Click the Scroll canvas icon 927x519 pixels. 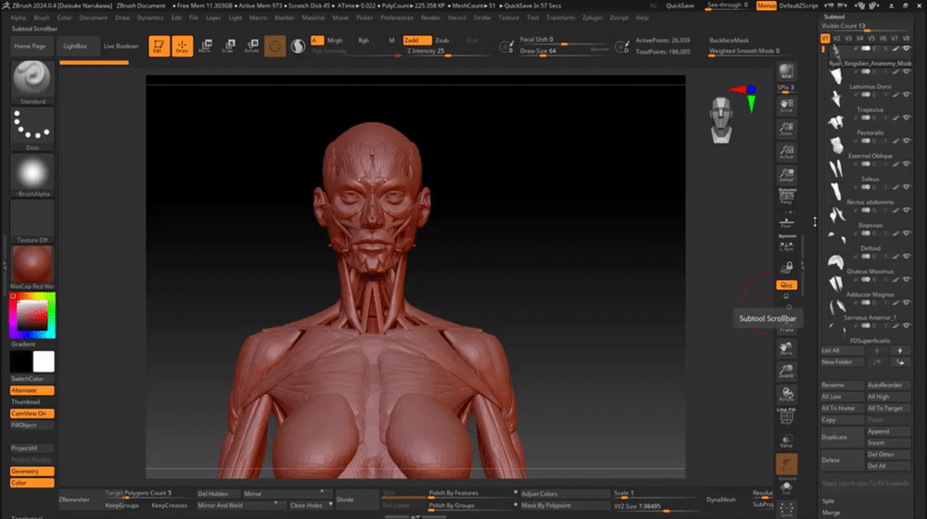786,104
